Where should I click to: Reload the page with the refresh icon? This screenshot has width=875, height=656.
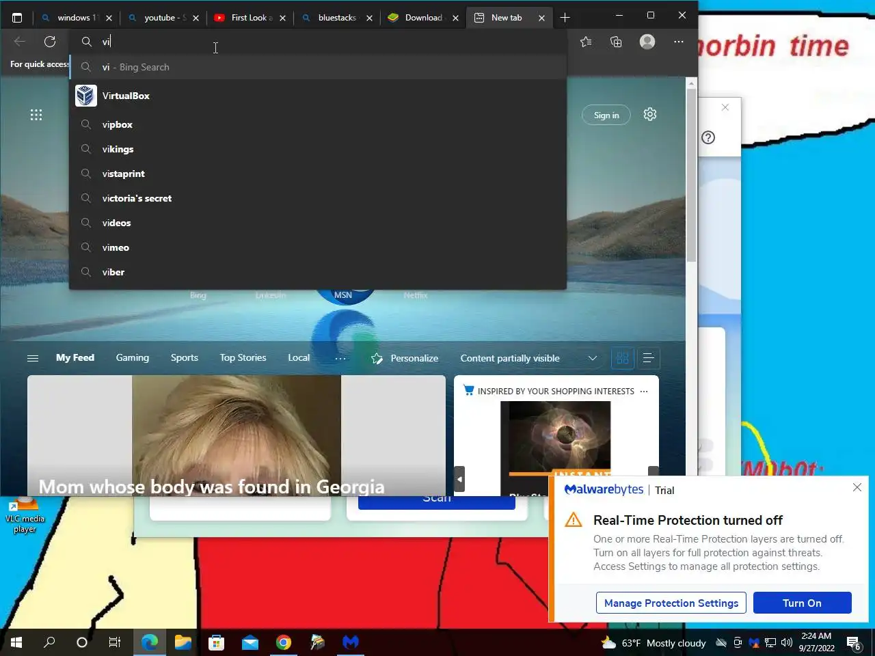(50, 42)
